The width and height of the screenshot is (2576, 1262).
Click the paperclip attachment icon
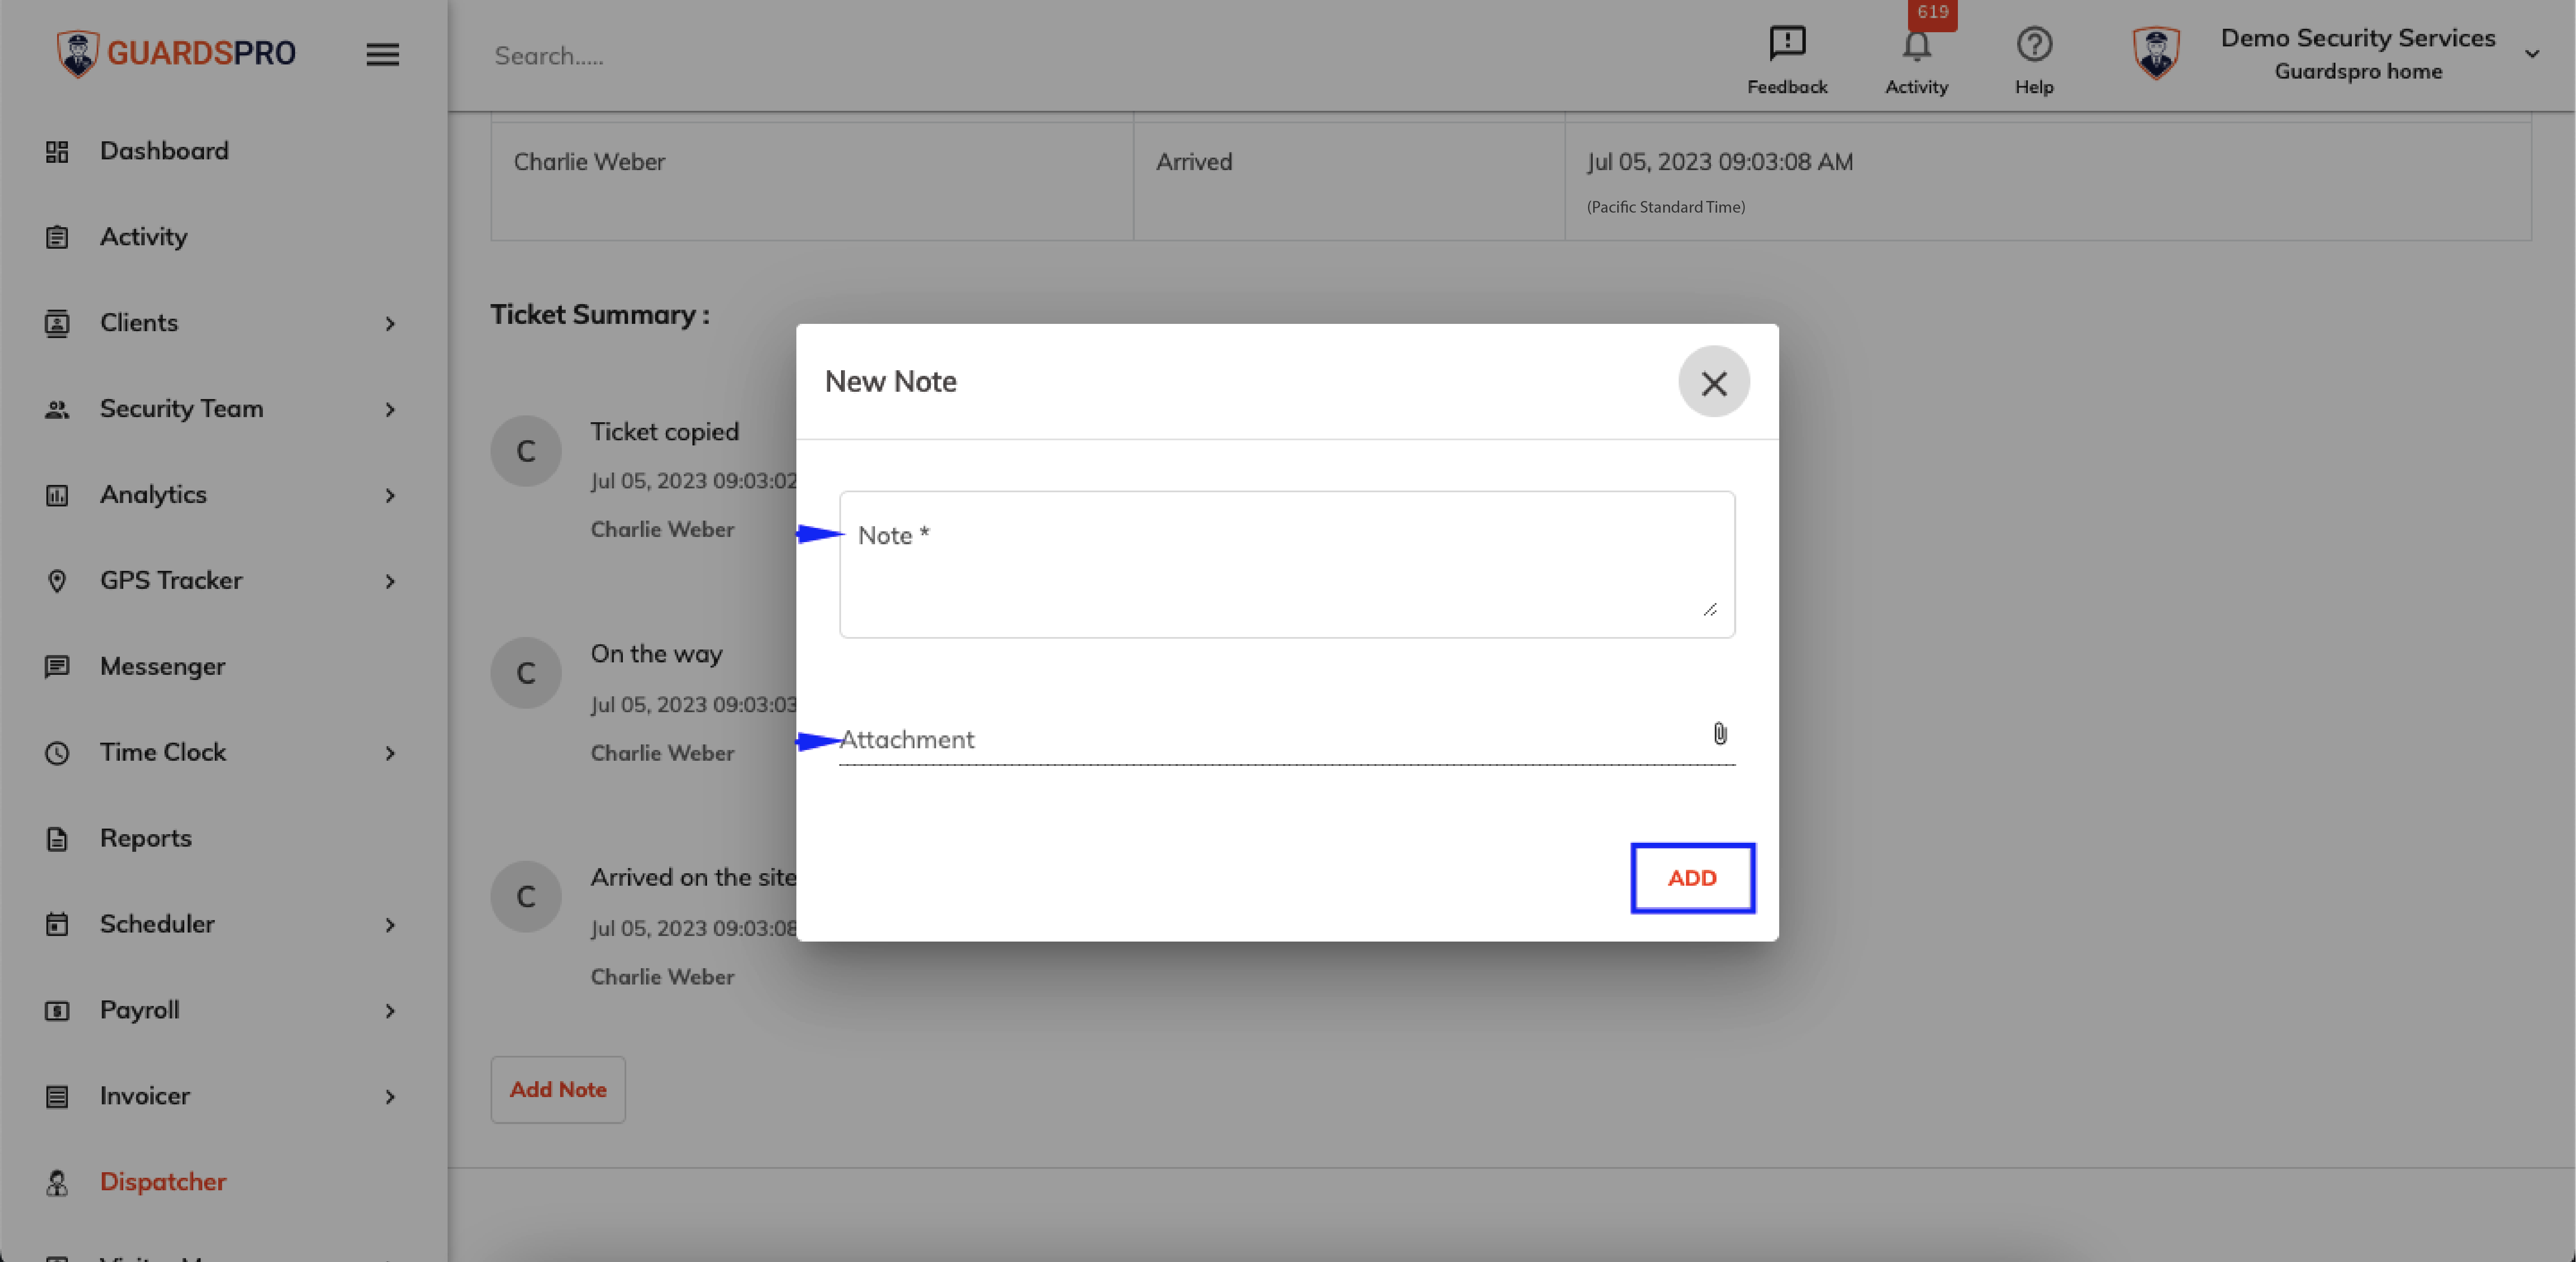[1720, 734]
